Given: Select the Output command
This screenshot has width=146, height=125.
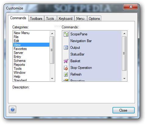Looking at the screenshot, I should [92, 48].
